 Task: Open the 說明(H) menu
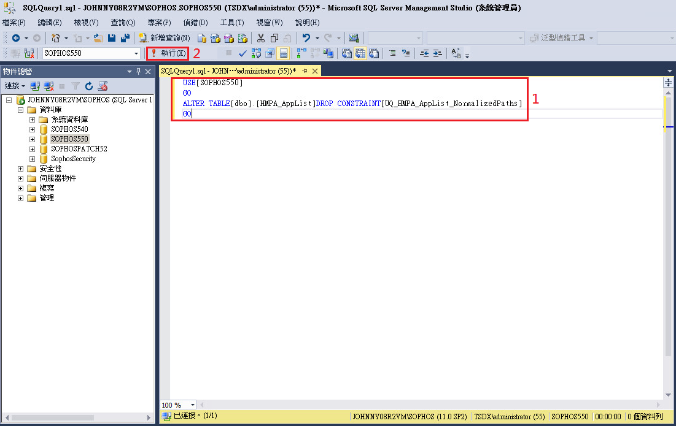pos(308,23)
